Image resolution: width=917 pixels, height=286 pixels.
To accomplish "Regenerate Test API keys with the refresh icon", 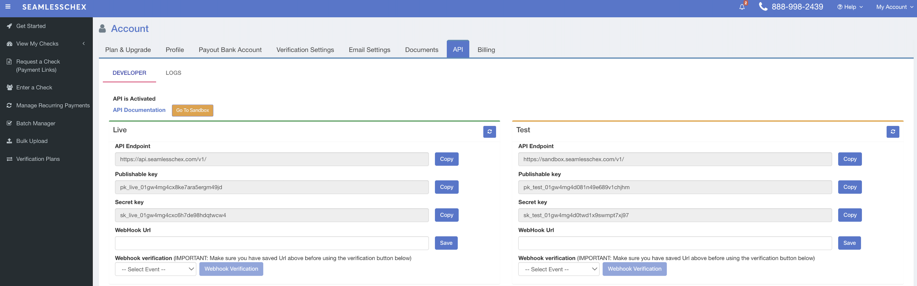I will pos(893,131).
